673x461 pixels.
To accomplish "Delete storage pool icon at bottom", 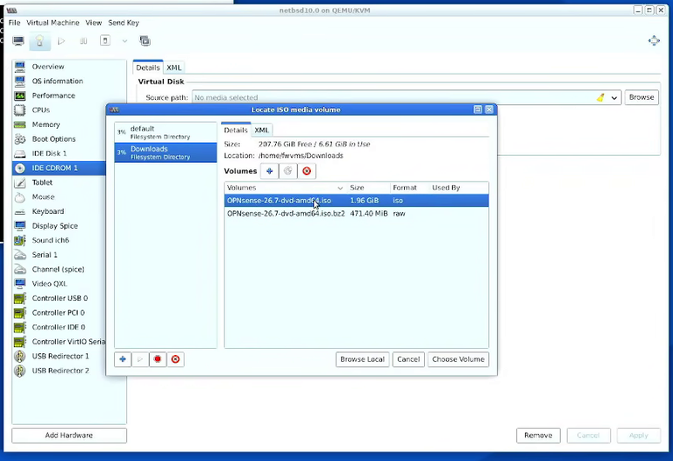I will click(175, 359).
